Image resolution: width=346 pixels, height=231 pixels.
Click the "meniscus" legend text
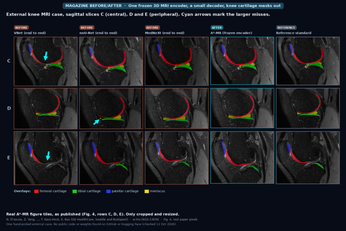[x=157, y=191]
